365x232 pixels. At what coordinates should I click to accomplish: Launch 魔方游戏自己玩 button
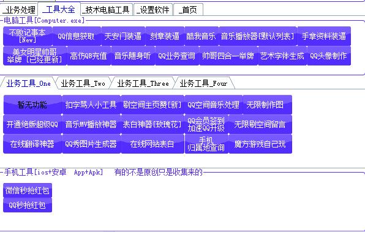(x=260, y=144)
